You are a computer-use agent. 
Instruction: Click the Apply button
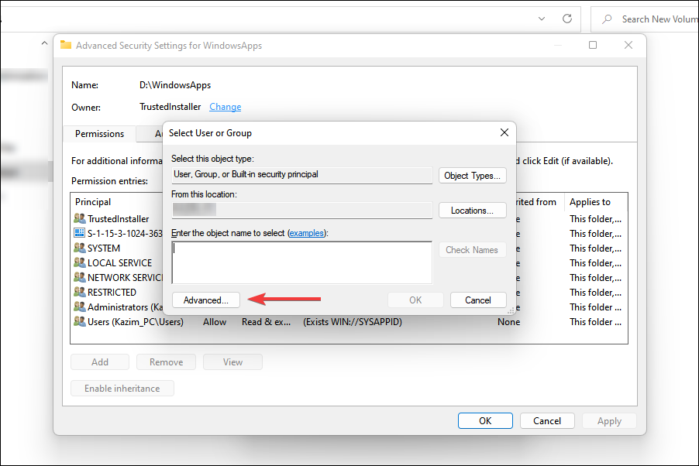pyautogui.click(x=609, y=420)
